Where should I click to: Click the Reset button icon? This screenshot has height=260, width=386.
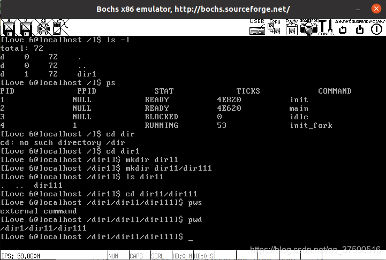click(x=343, y=27)
